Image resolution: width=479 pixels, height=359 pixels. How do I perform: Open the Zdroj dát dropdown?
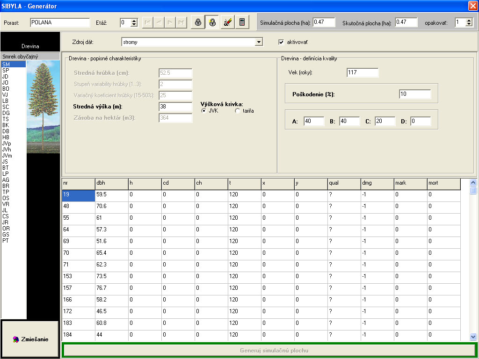[259, 42]
